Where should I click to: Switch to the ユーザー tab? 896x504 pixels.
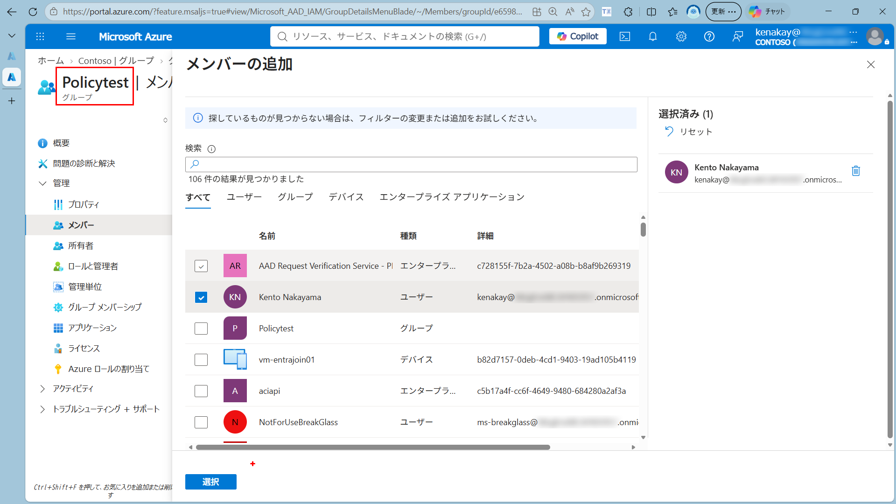click(244, 197)
